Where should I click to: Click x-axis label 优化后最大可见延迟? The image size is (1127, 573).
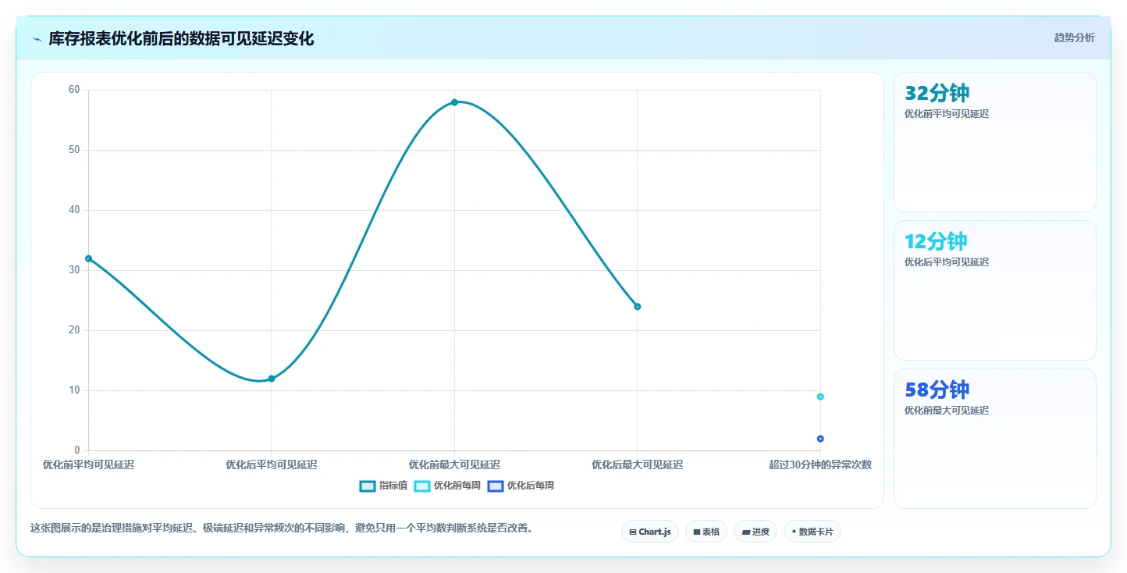click(x=638, y=464)
